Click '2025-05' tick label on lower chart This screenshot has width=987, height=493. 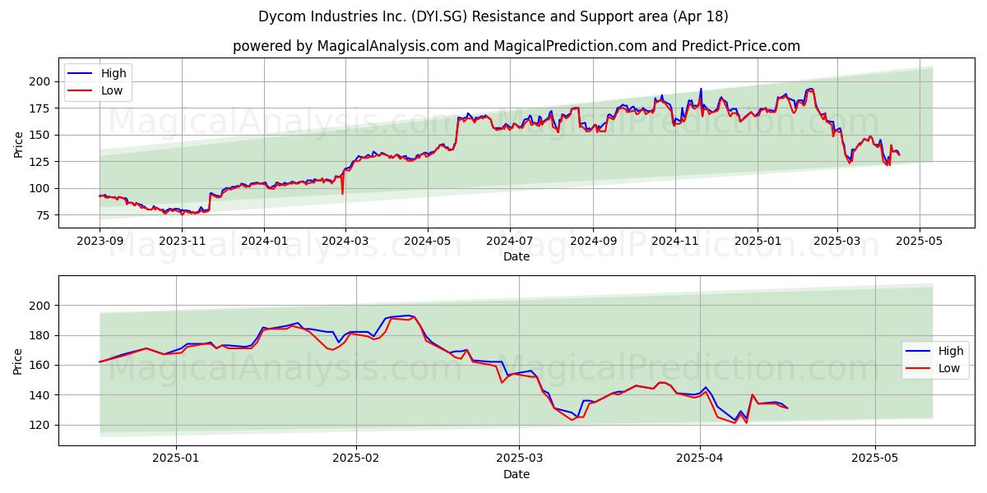pyautogui.click(x=875, y=460)
